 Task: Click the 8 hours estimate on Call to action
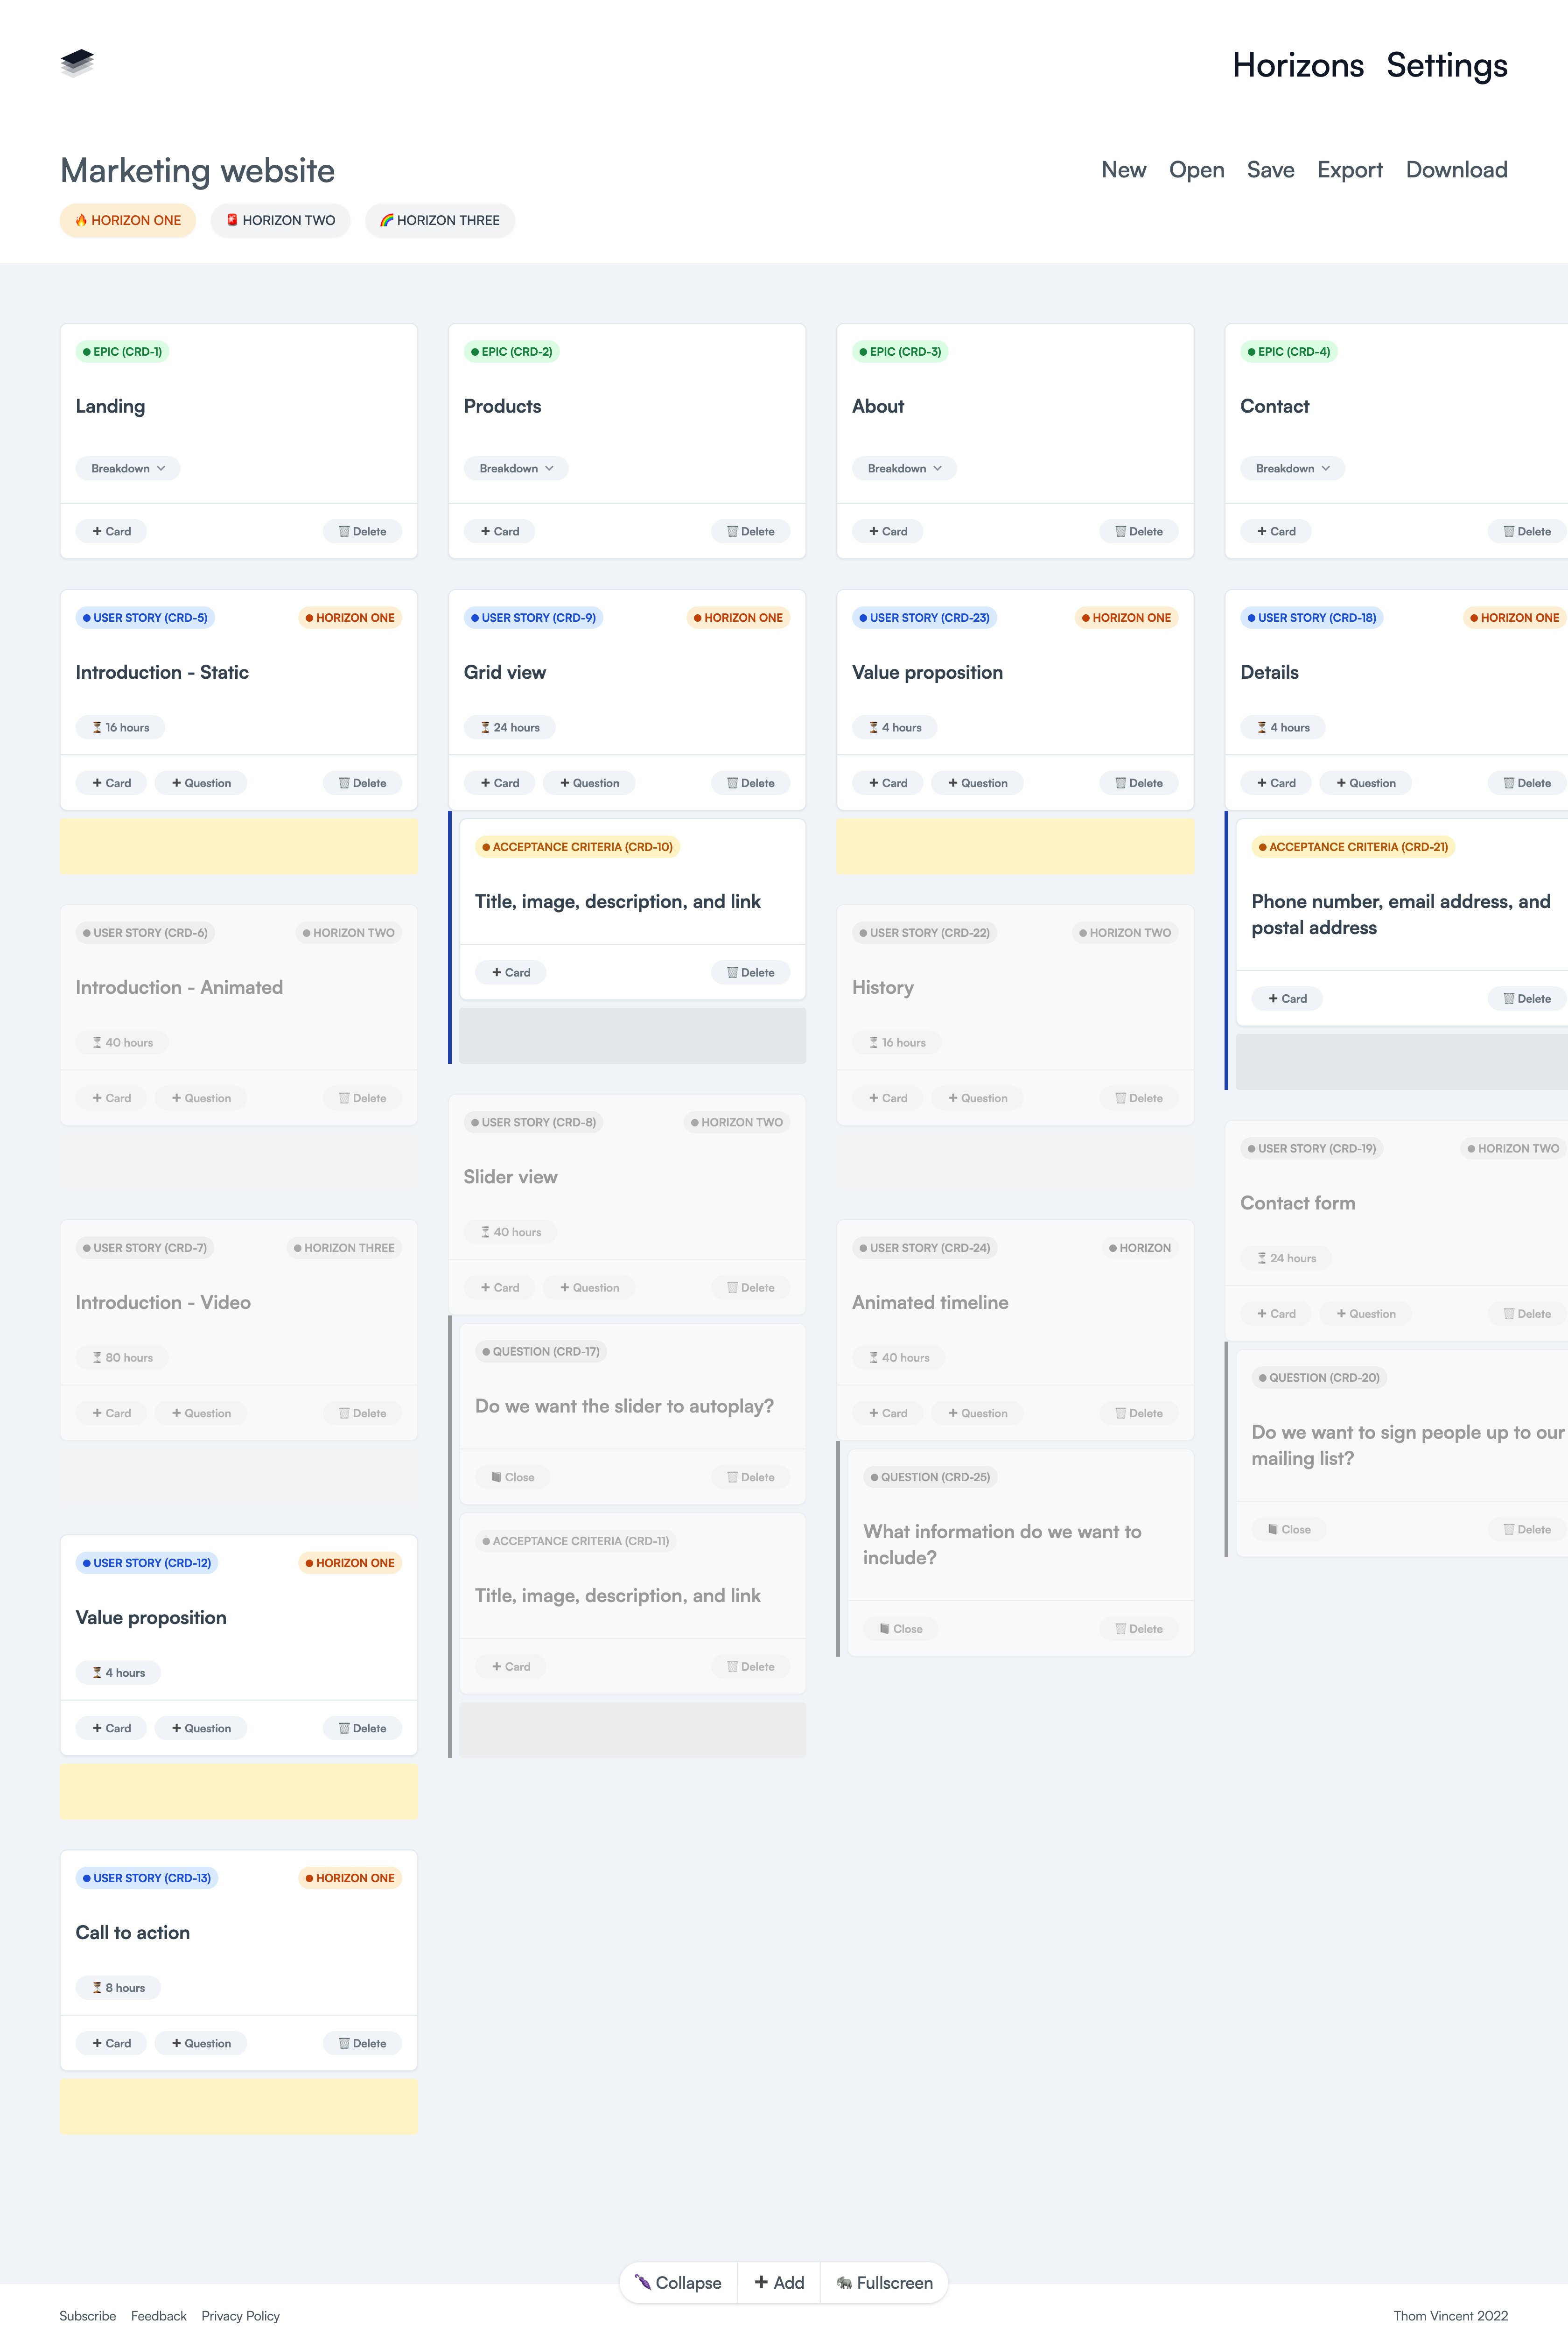point(118,1987)
